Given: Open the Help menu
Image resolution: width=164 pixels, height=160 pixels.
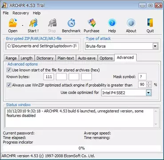Looking at the screenshot, I should point(36,13).
